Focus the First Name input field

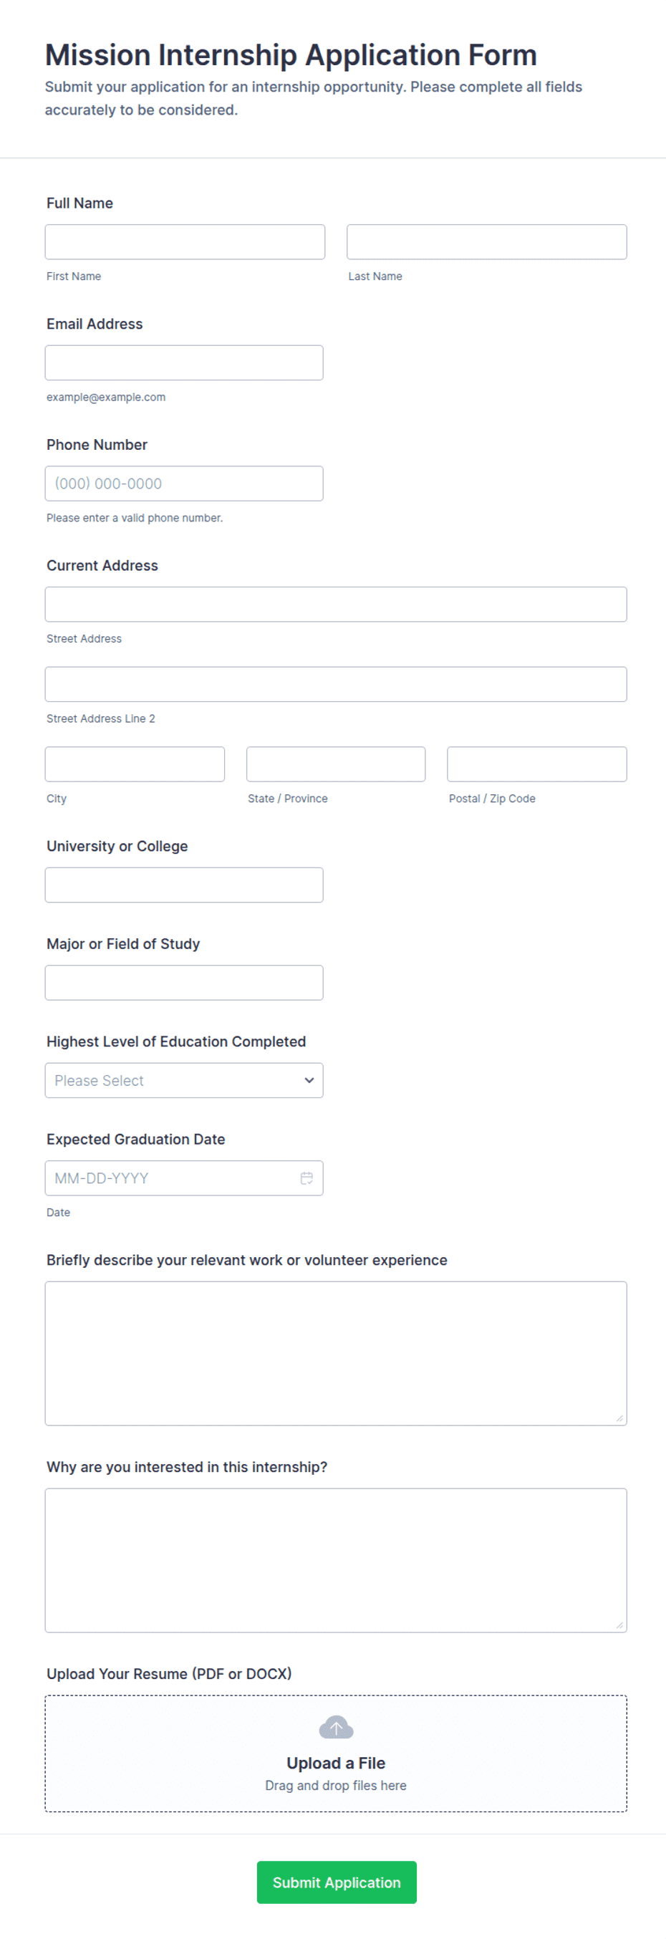pos(185,241)
